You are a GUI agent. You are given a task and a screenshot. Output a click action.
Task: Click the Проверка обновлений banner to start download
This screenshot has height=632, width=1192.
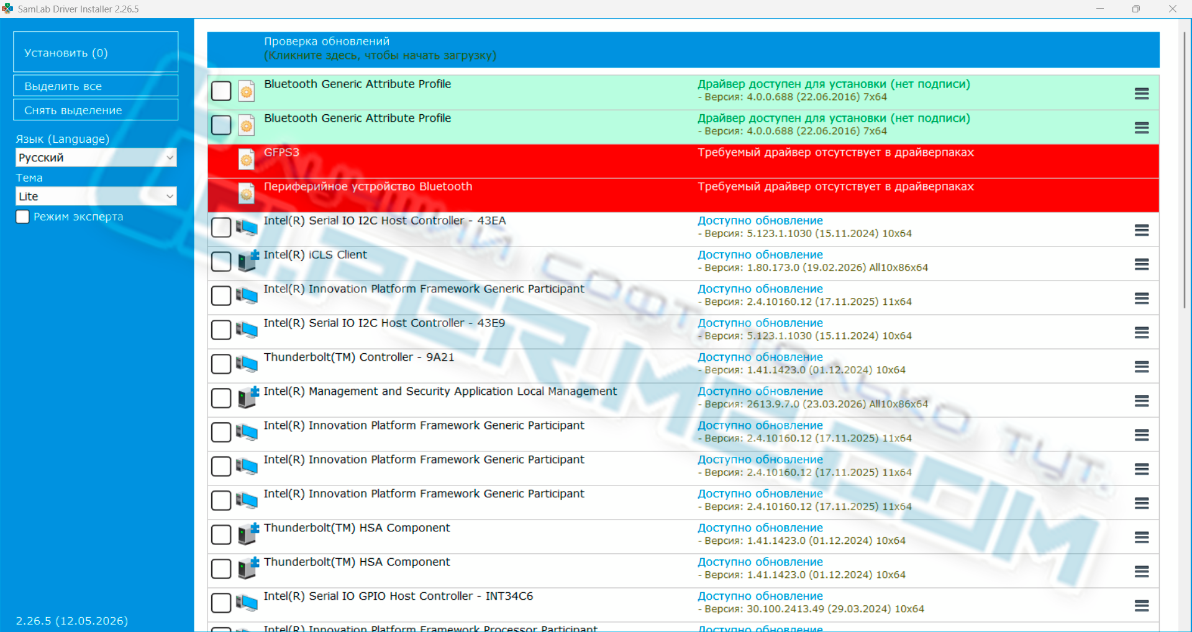683,49
